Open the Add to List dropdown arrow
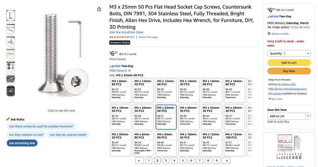This screenshot has width=318, height=167. click(x=308, y=116)
